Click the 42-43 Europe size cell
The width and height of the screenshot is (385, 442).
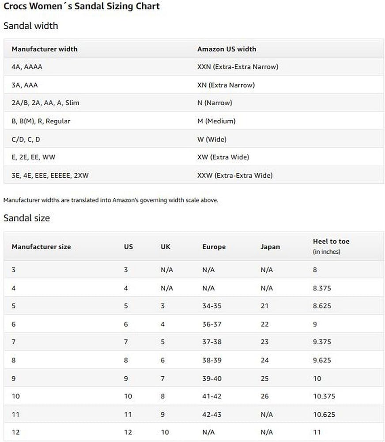[212, 414]
